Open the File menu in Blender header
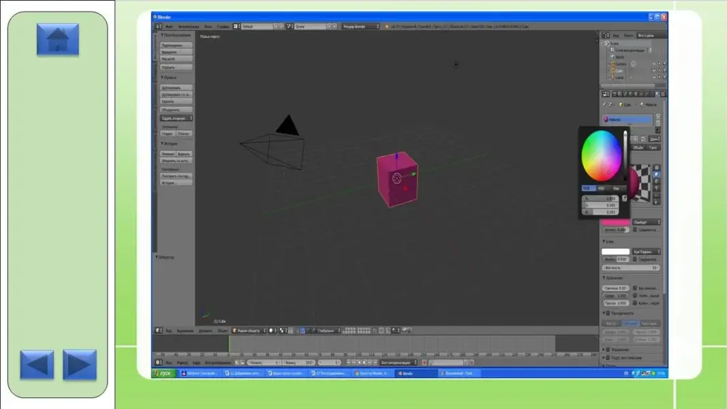This screenshot has height=409, width=727. click(168, 26)
